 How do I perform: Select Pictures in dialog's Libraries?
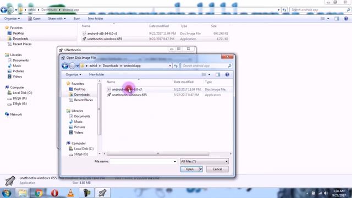pyautogui.click(x=79, y=127)
